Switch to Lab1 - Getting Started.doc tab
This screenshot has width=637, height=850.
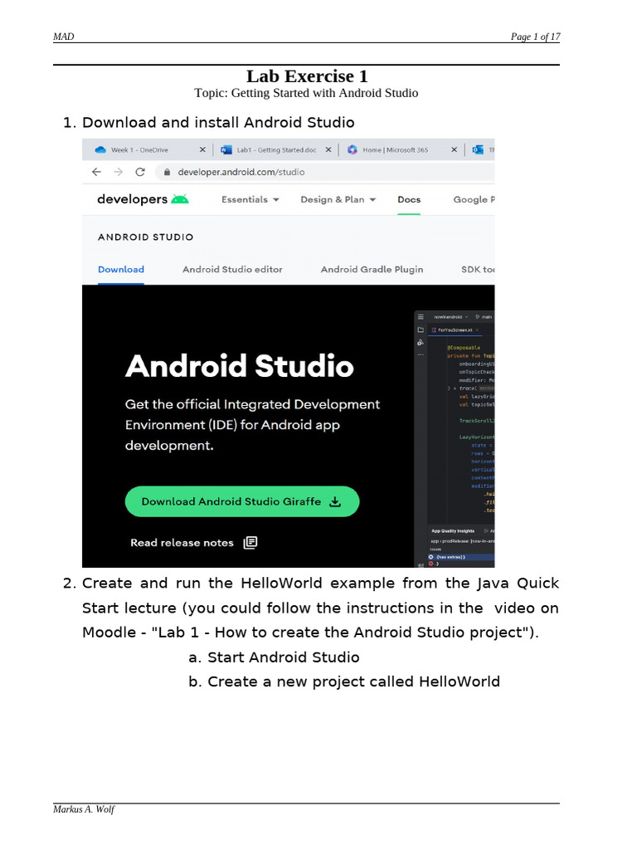pos(276,149)
